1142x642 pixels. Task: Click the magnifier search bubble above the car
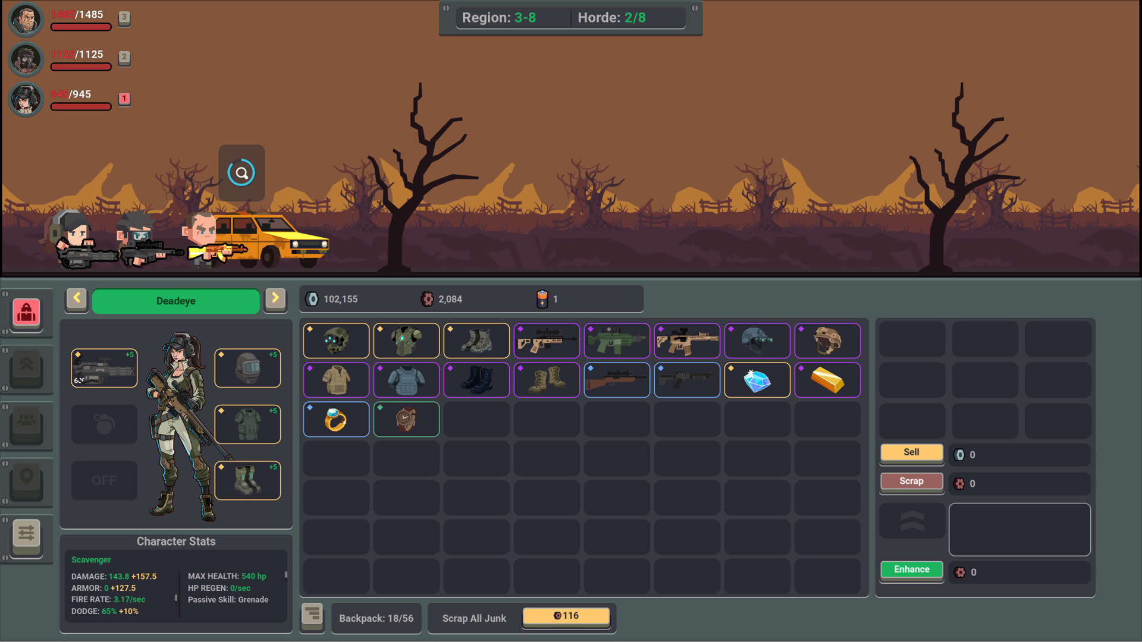click(x=241, y=172)
